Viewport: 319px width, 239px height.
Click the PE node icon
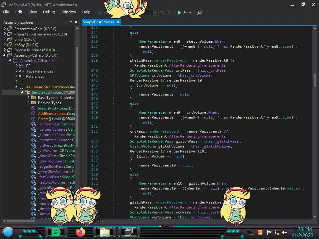(x=21, y=66)
